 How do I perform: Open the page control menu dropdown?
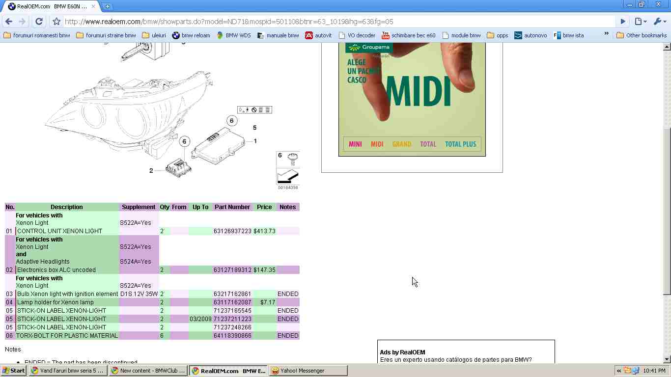[640, 22]
